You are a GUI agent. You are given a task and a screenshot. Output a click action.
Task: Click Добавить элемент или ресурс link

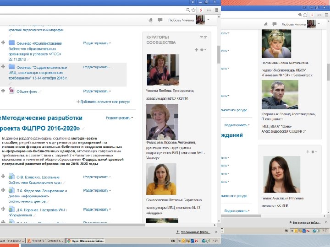click(x=103, y=102)
